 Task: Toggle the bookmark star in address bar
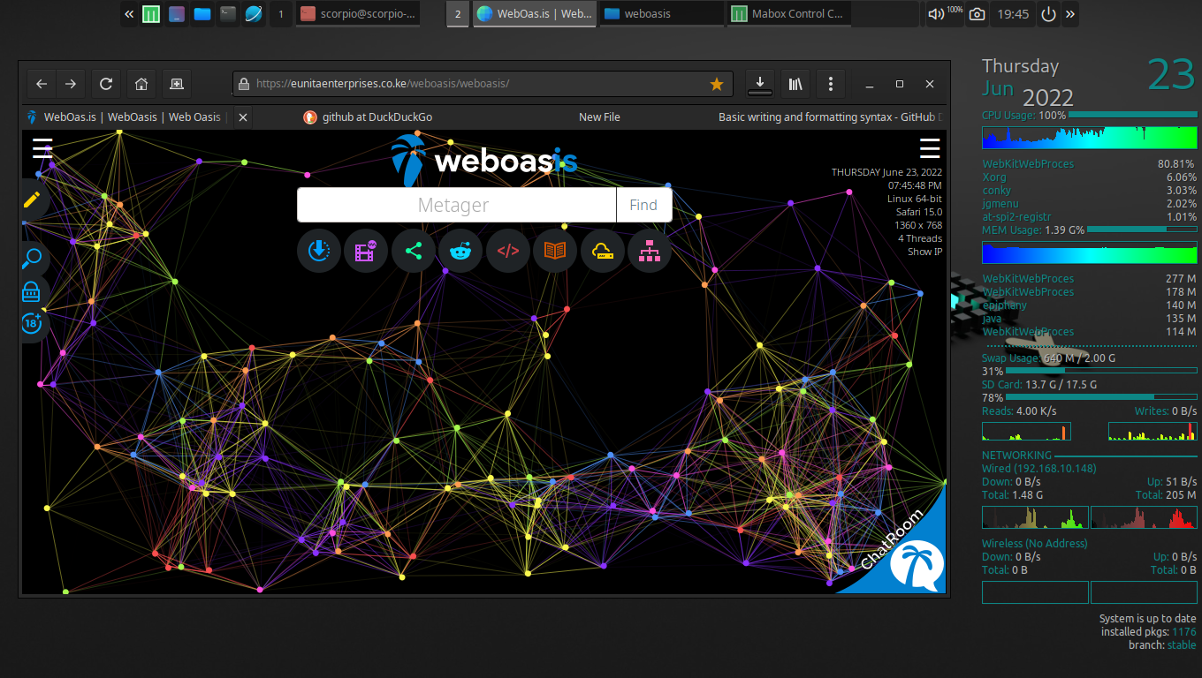point(716,84)
